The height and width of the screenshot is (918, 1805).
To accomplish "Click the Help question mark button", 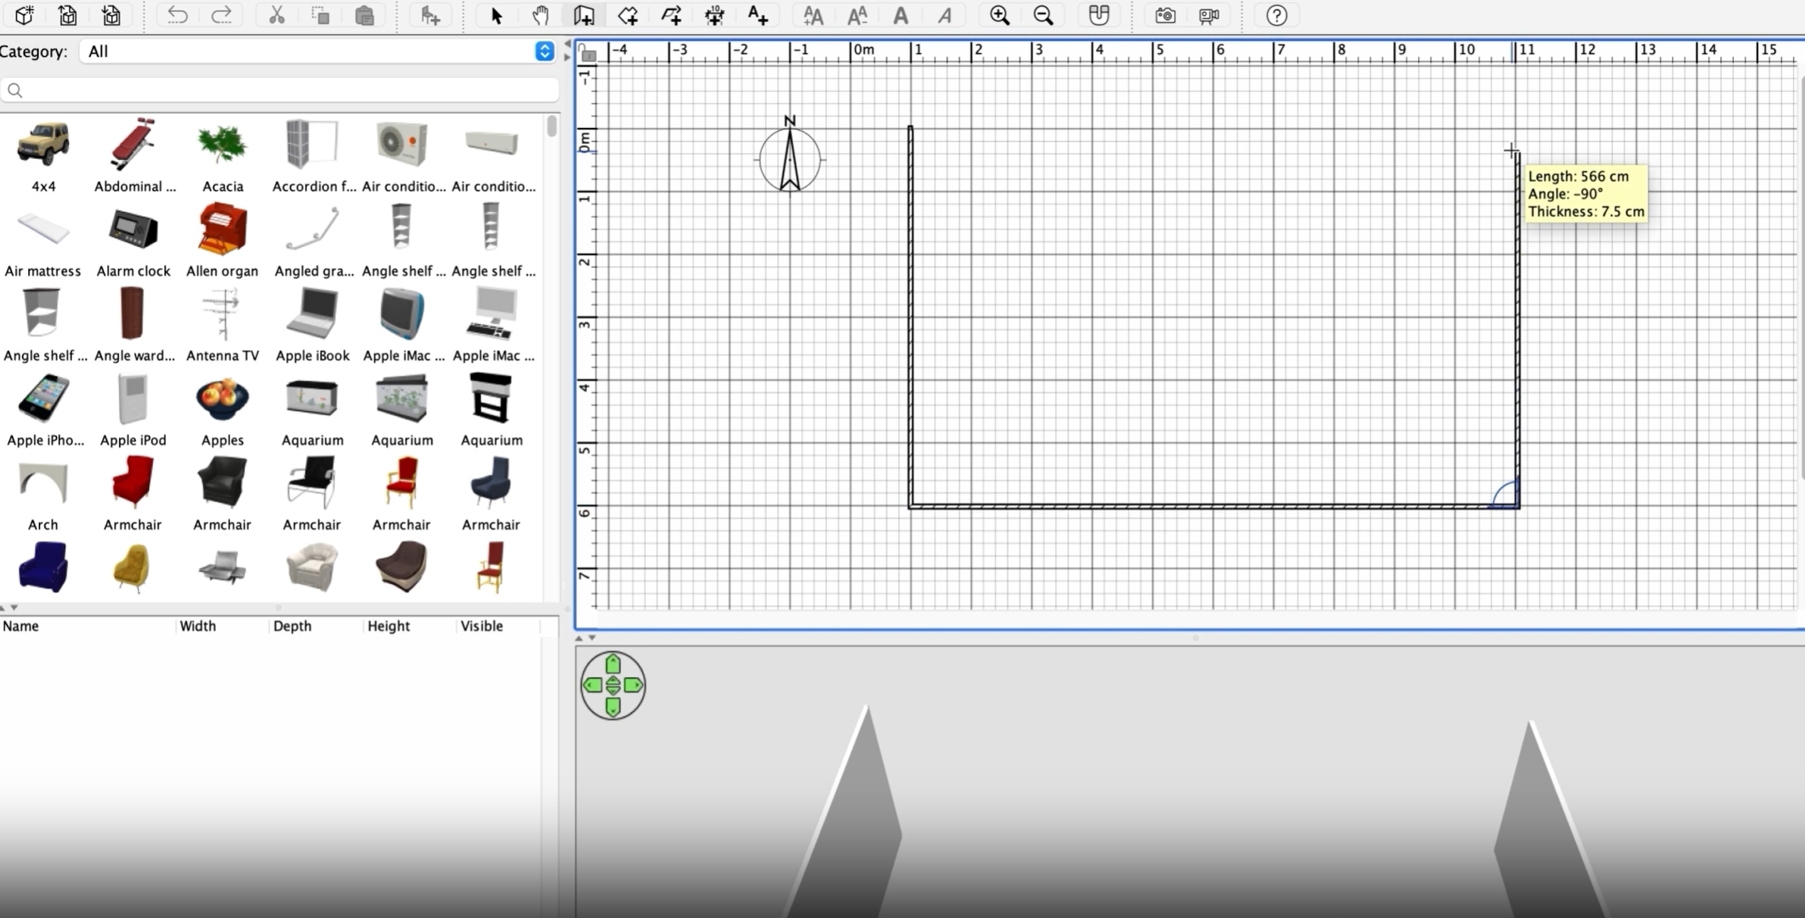I will (1276, 15).
